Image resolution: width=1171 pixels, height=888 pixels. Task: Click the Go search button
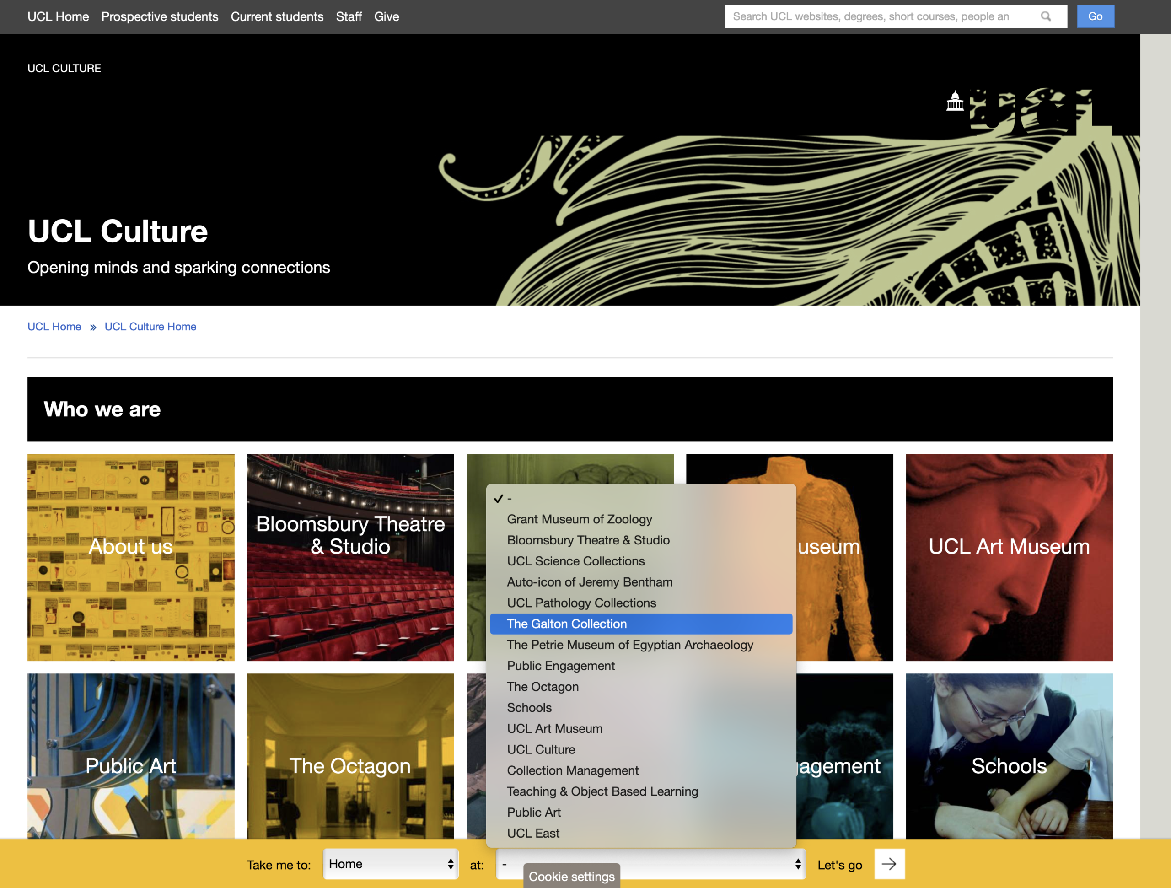pos(1095,16)
